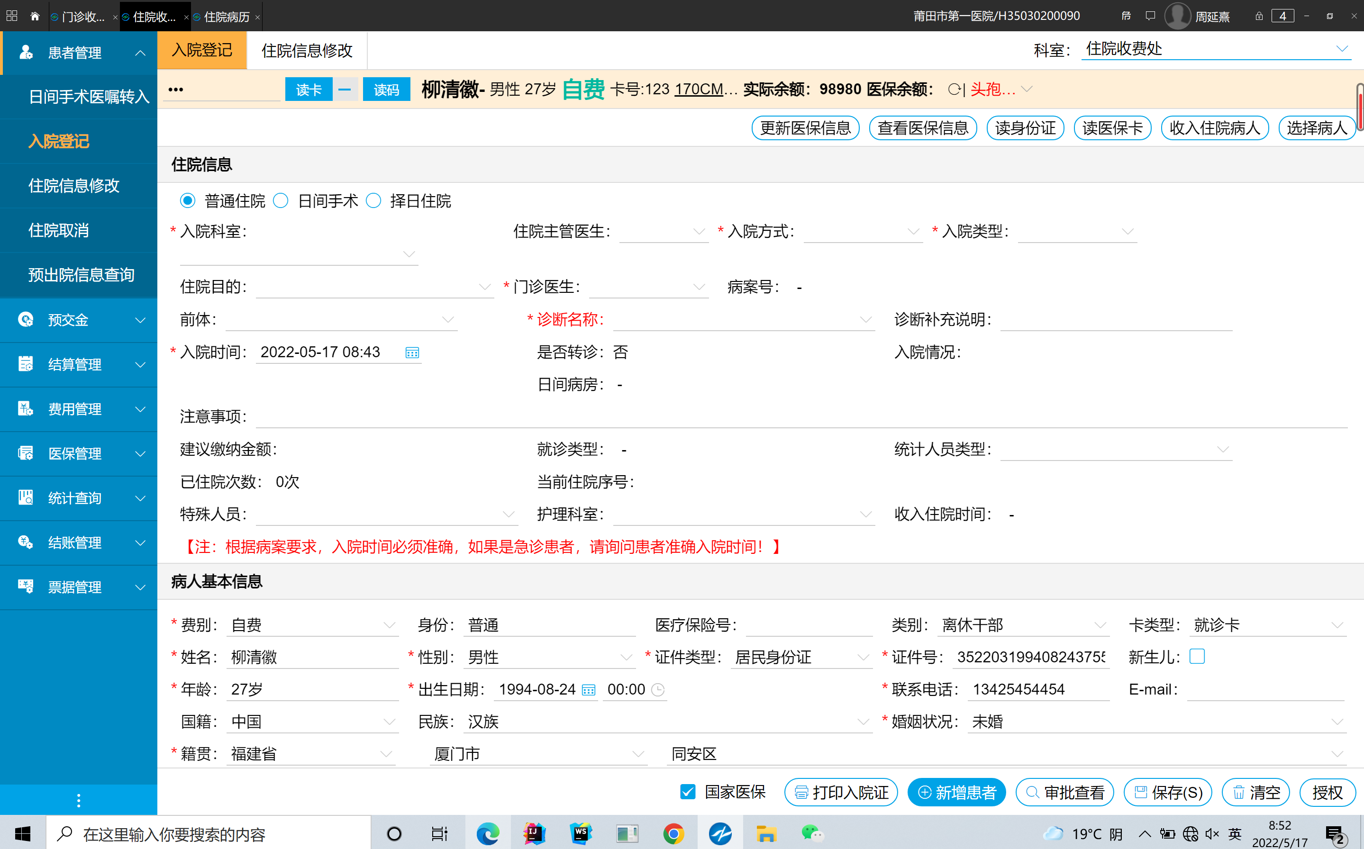Click the refresh icon beside 医保余额
Screen dimensions: 1364x849
click(954, 89)
